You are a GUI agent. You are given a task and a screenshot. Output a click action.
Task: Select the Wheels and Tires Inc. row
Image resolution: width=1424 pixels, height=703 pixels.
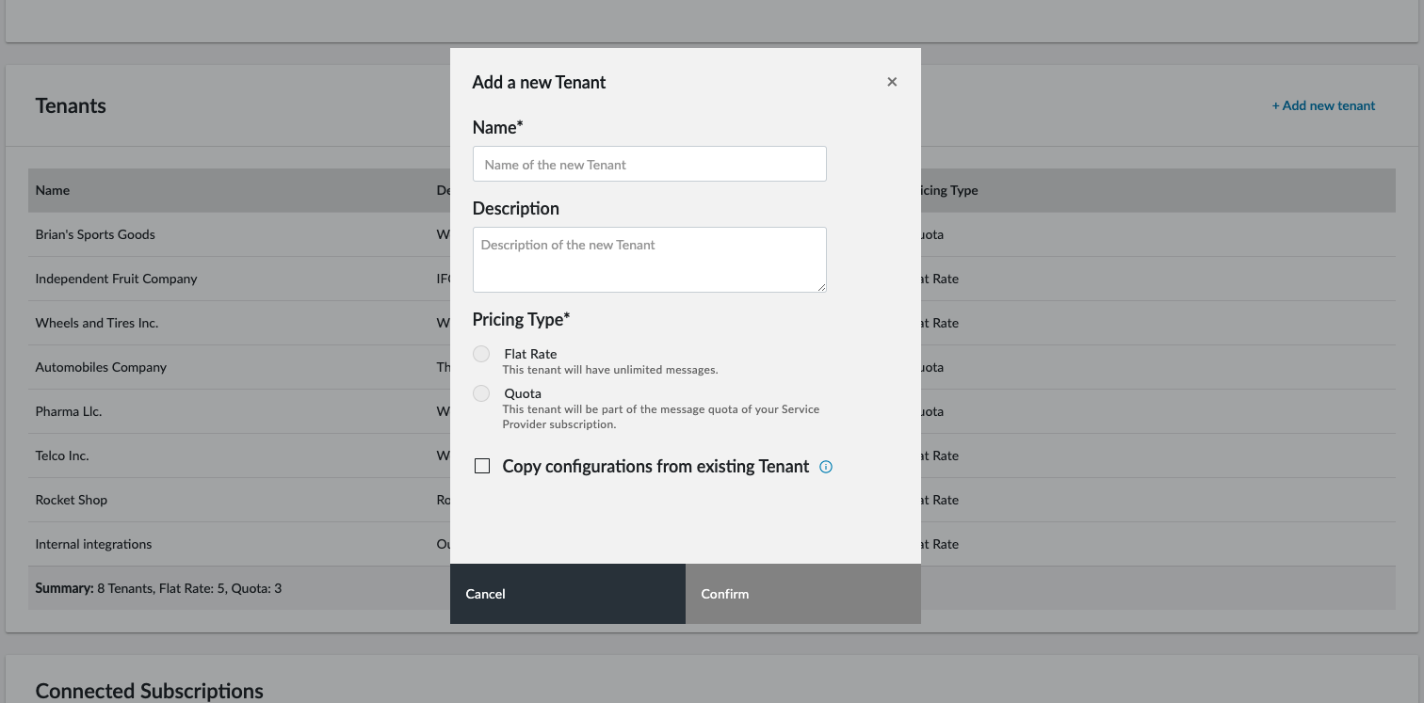coord(711,323)
